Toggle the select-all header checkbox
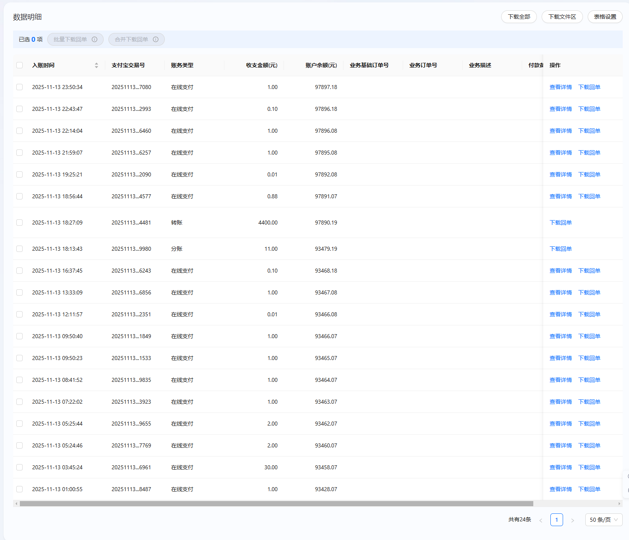 19,65
